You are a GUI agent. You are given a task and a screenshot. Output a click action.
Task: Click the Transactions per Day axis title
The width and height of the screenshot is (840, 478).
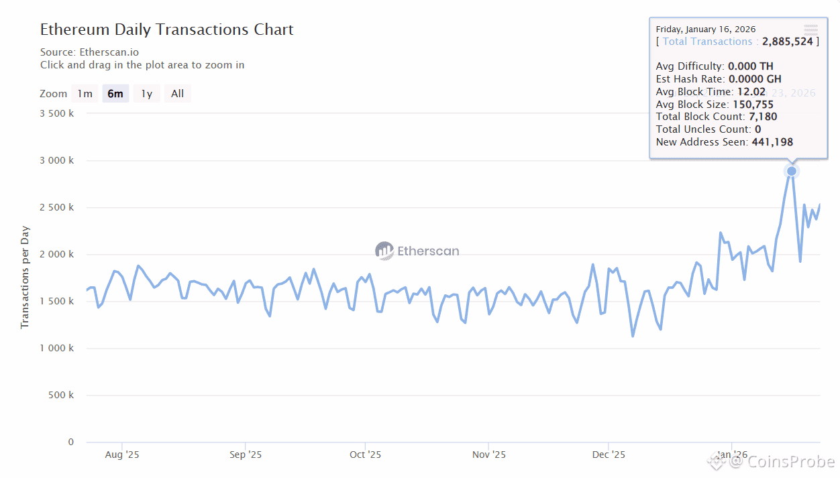pos(25,278)
